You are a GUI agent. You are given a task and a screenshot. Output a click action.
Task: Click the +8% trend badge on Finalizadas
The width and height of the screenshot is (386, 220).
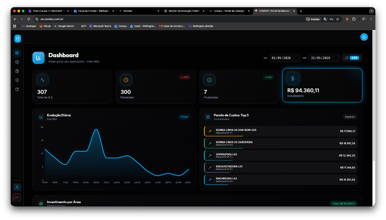[x=268, y=77]
